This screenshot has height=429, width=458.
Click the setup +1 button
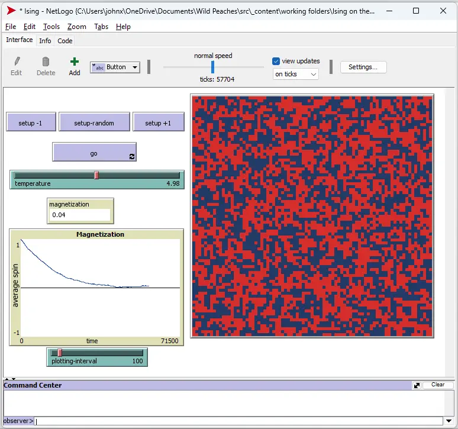(159, 122)
